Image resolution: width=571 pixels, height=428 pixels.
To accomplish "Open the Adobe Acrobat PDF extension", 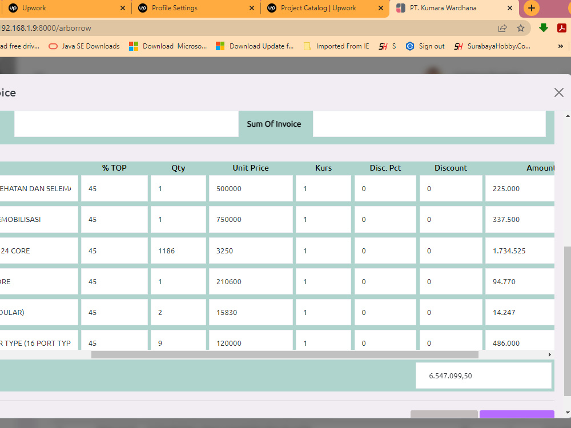I will 561,28.
